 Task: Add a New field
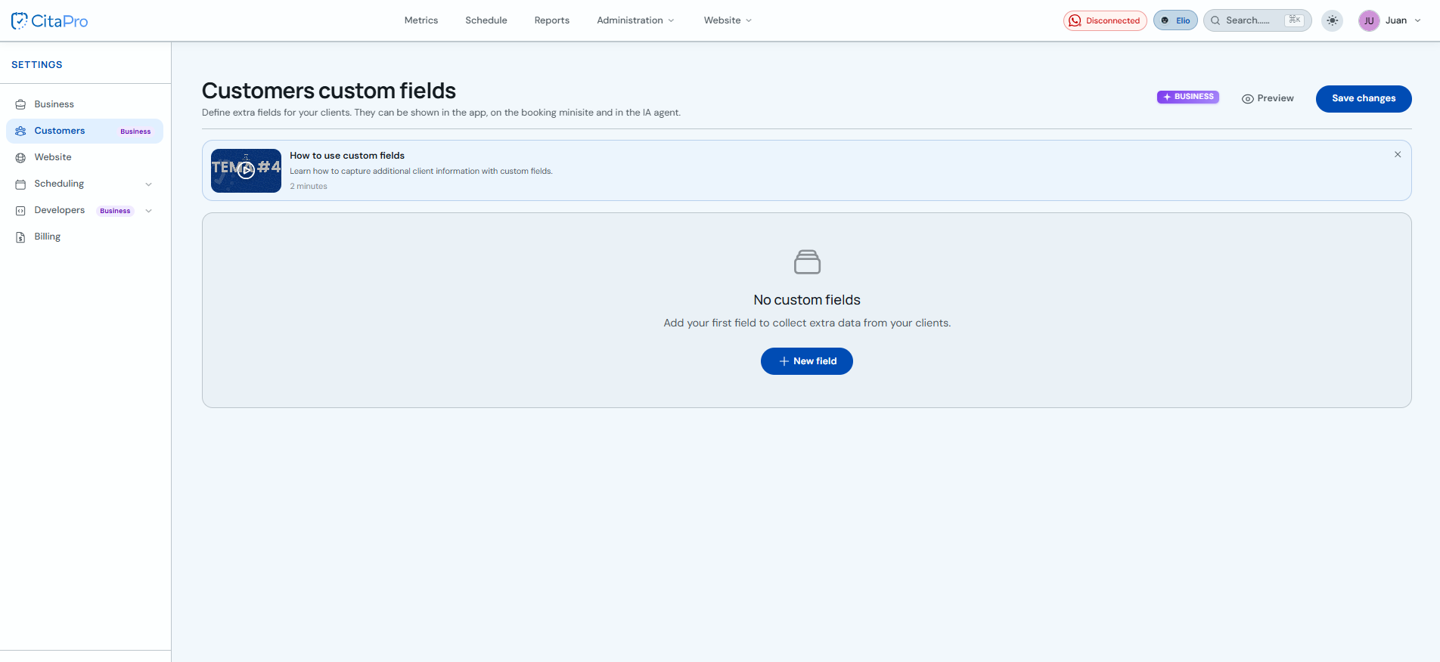pos(807,361)
